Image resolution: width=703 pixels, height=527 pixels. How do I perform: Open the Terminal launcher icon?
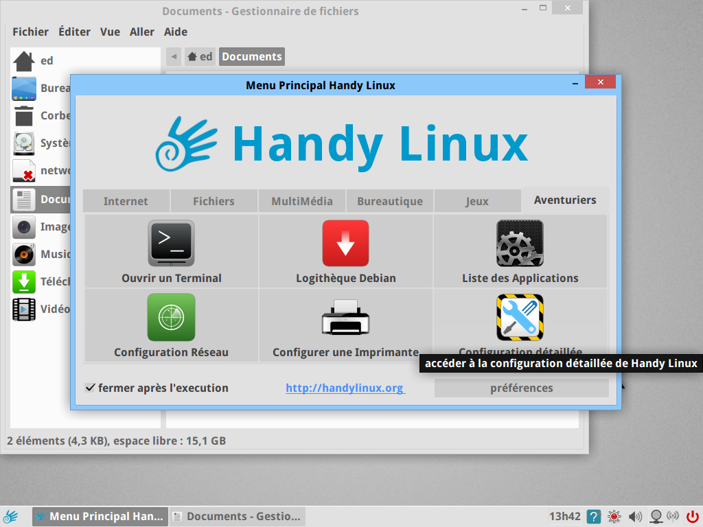coord(171,244)
